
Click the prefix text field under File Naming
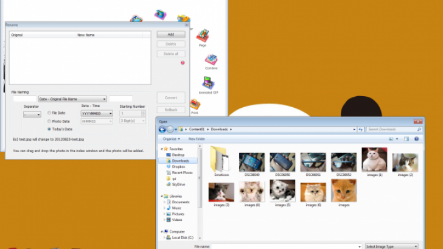click(x=24, y=99)
